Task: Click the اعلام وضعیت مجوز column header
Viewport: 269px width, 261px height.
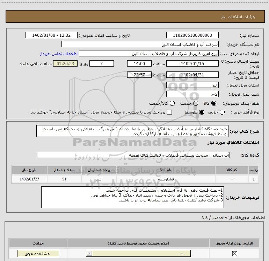Action: 138,243
